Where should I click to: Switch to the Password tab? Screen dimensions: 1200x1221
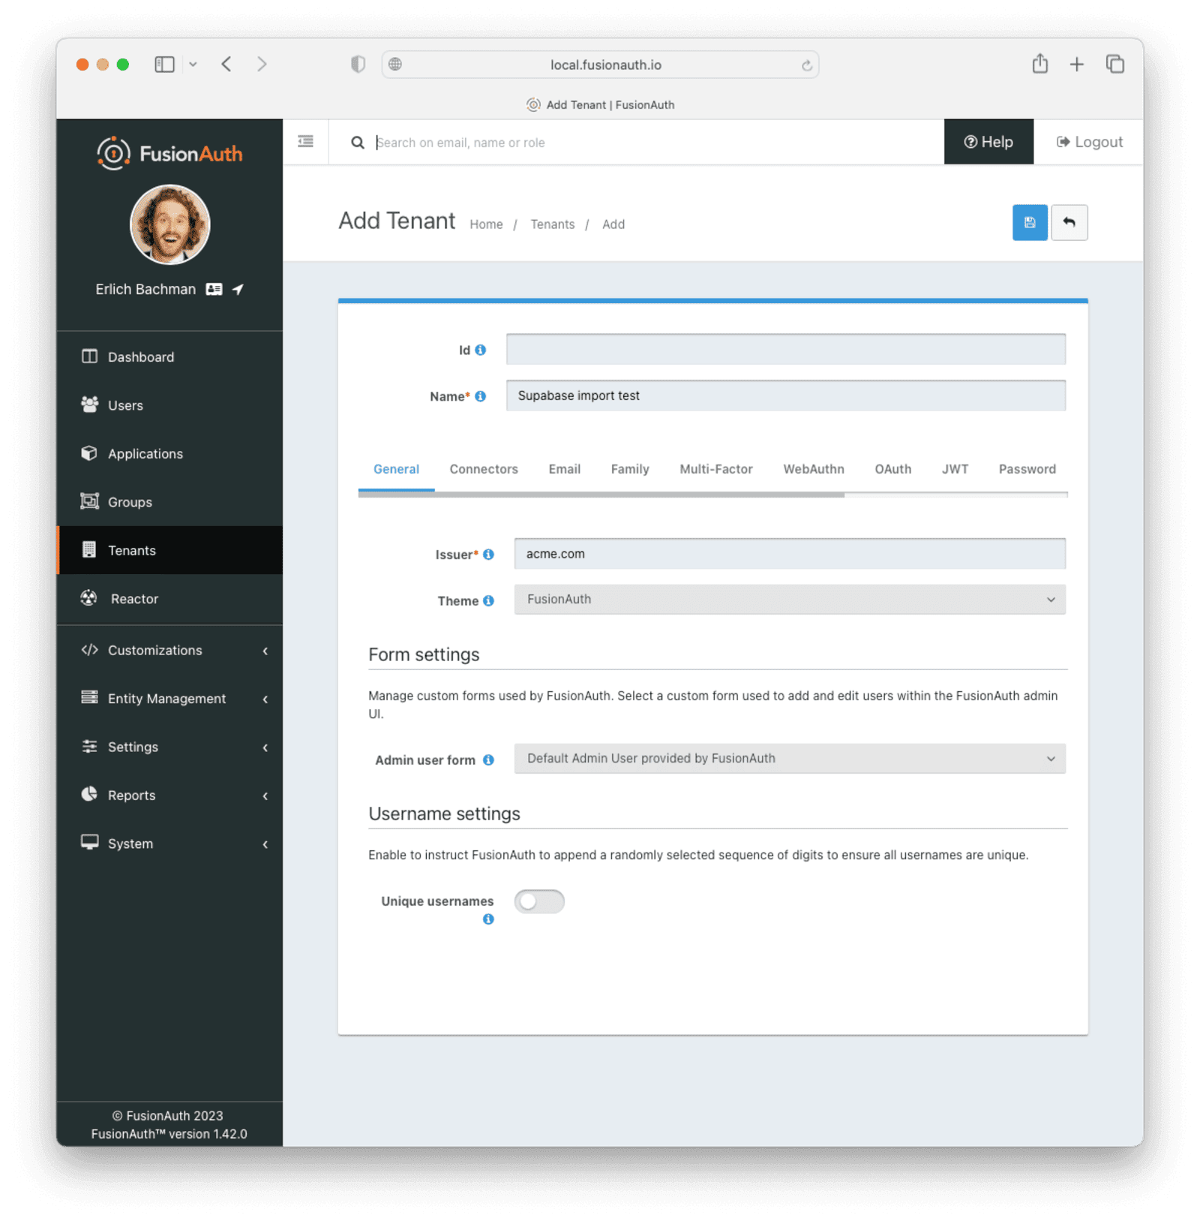(1027, 469)
